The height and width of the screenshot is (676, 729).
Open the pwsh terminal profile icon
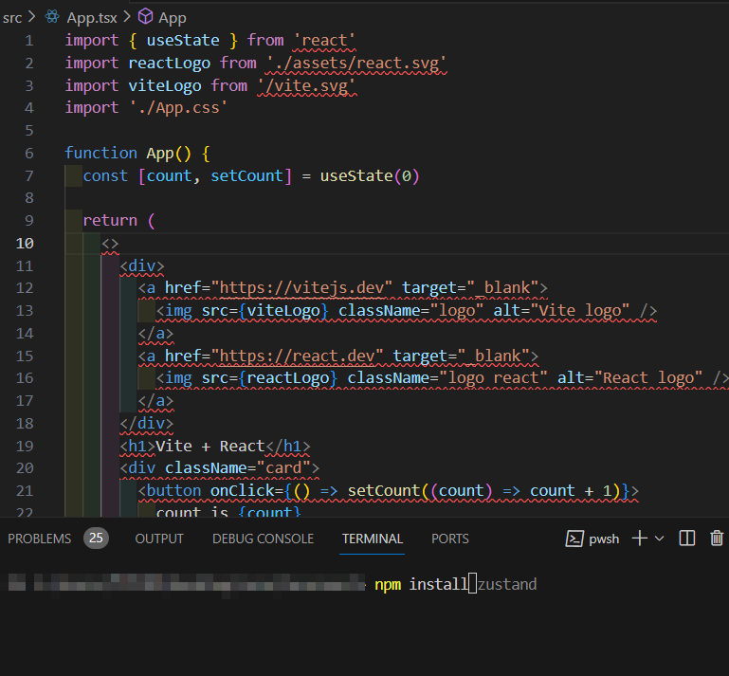[x=574, y=539]
